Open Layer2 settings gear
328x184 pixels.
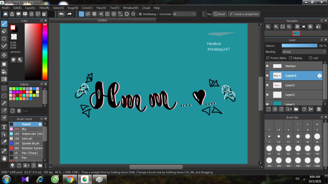tap(319, 76)
